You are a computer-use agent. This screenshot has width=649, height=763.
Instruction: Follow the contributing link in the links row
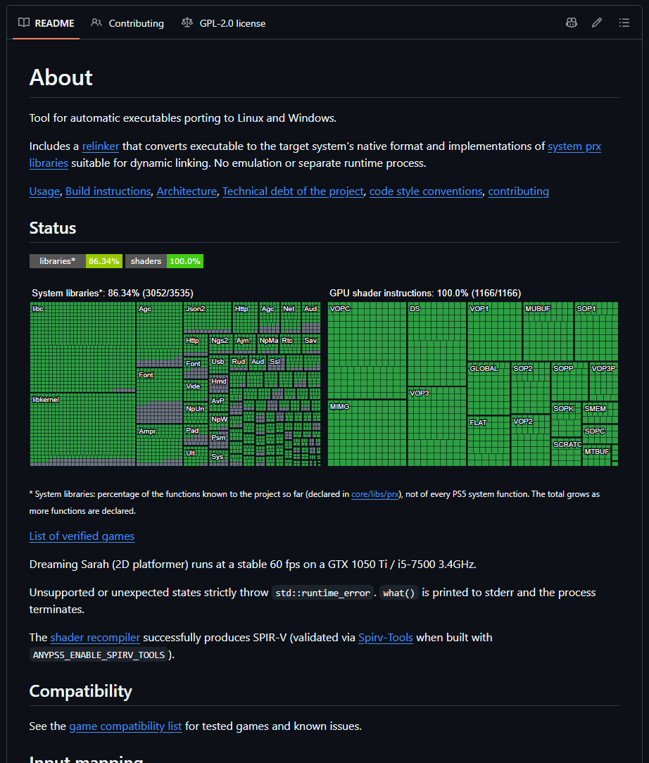pos(519,191)
